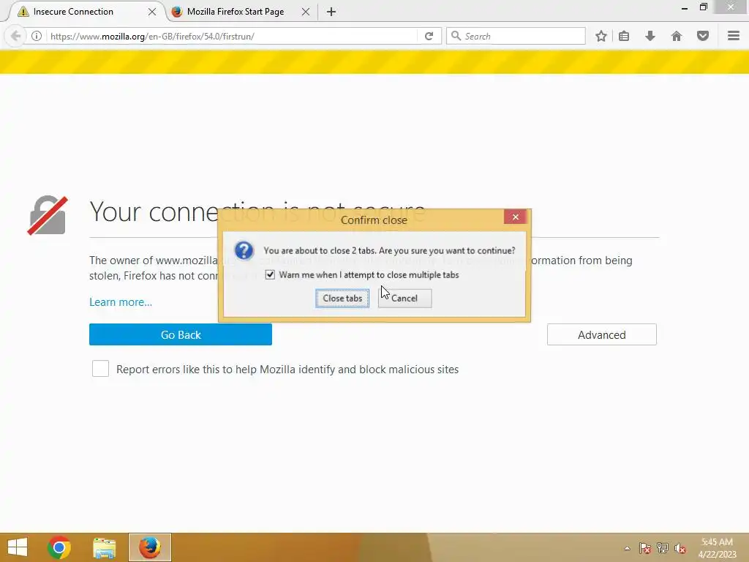This screenshot has height=562, width=749.
Task: Click Cancel in the dialog
Action: pos(404,299)
